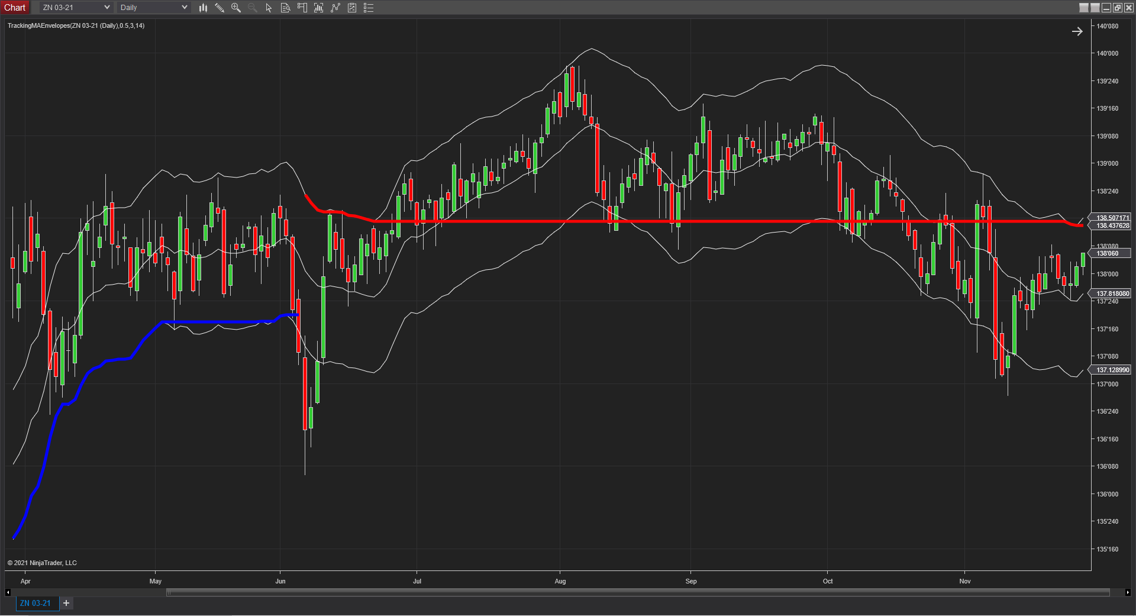
Task: Click the Strategies checkbox icon
Action: 351,8
